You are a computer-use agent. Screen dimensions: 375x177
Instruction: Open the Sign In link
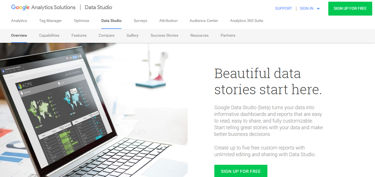(x=306, y=8)
